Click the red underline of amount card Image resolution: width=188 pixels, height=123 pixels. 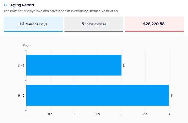point(154,31)
